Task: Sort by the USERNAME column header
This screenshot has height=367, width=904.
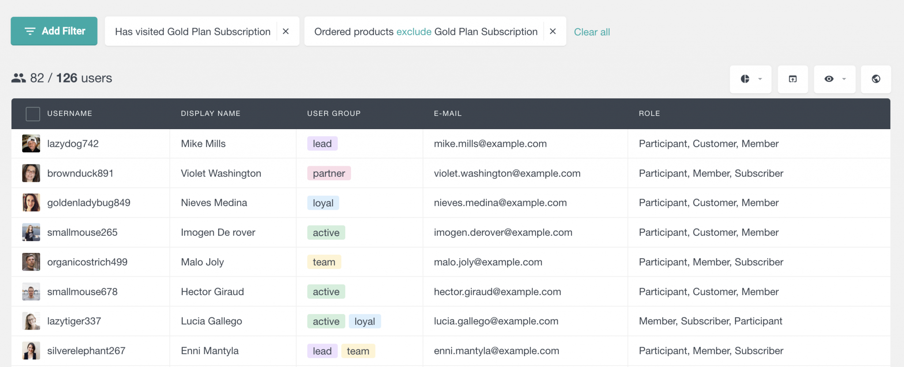Action: coord(69,113)
